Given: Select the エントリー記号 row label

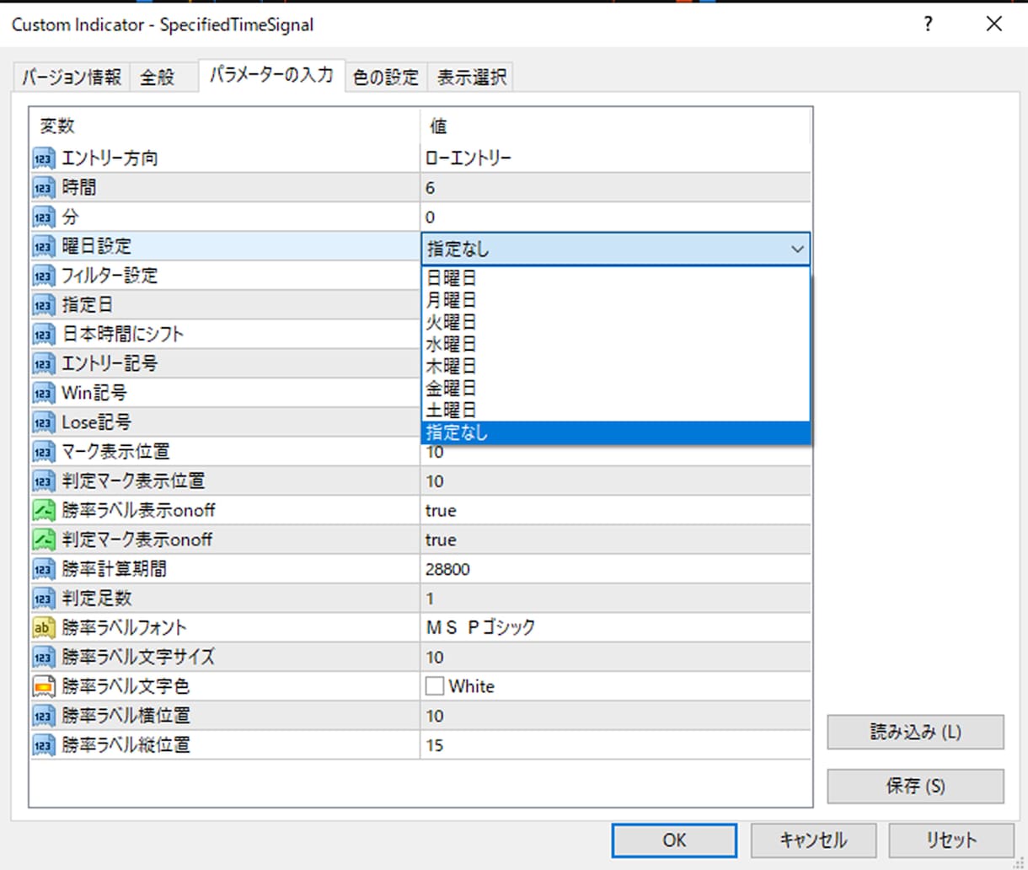Looking at the screenshot, I should click(x=110, y=364).
